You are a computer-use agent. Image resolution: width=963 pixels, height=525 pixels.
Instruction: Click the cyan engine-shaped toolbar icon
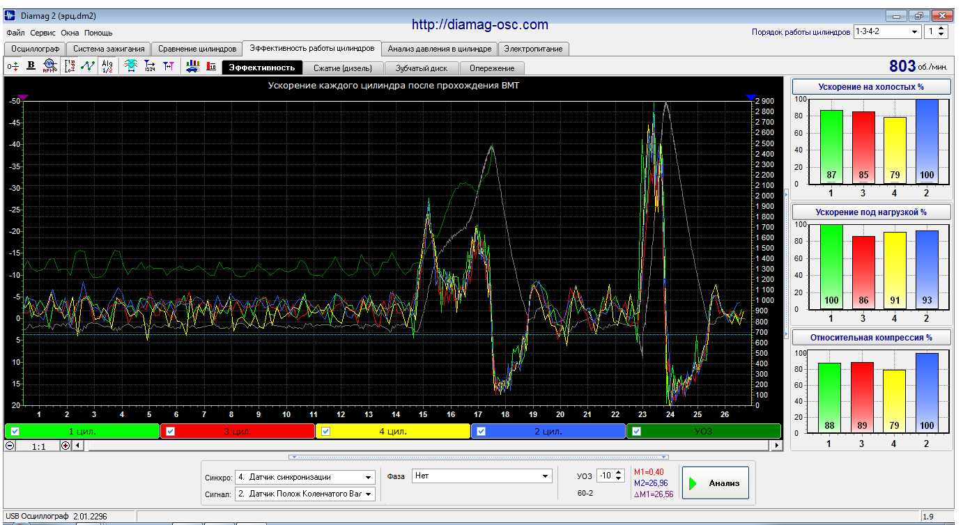(130, 66)
